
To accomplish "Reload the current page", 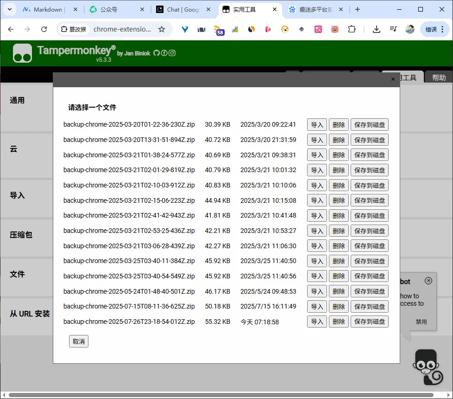I will pyautogui.click(x=44, y=29).
